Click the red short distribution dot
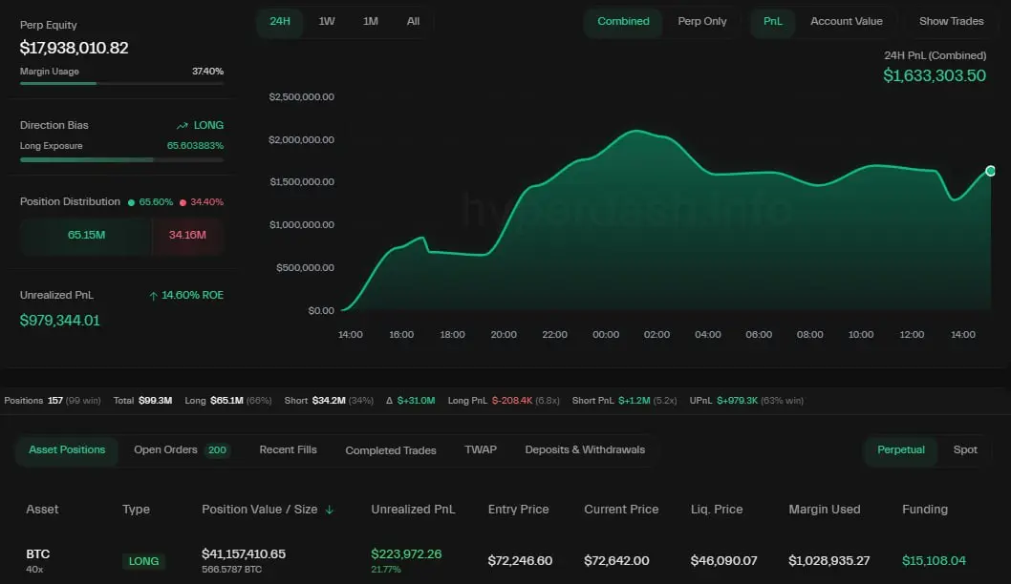 coord(183,202)
